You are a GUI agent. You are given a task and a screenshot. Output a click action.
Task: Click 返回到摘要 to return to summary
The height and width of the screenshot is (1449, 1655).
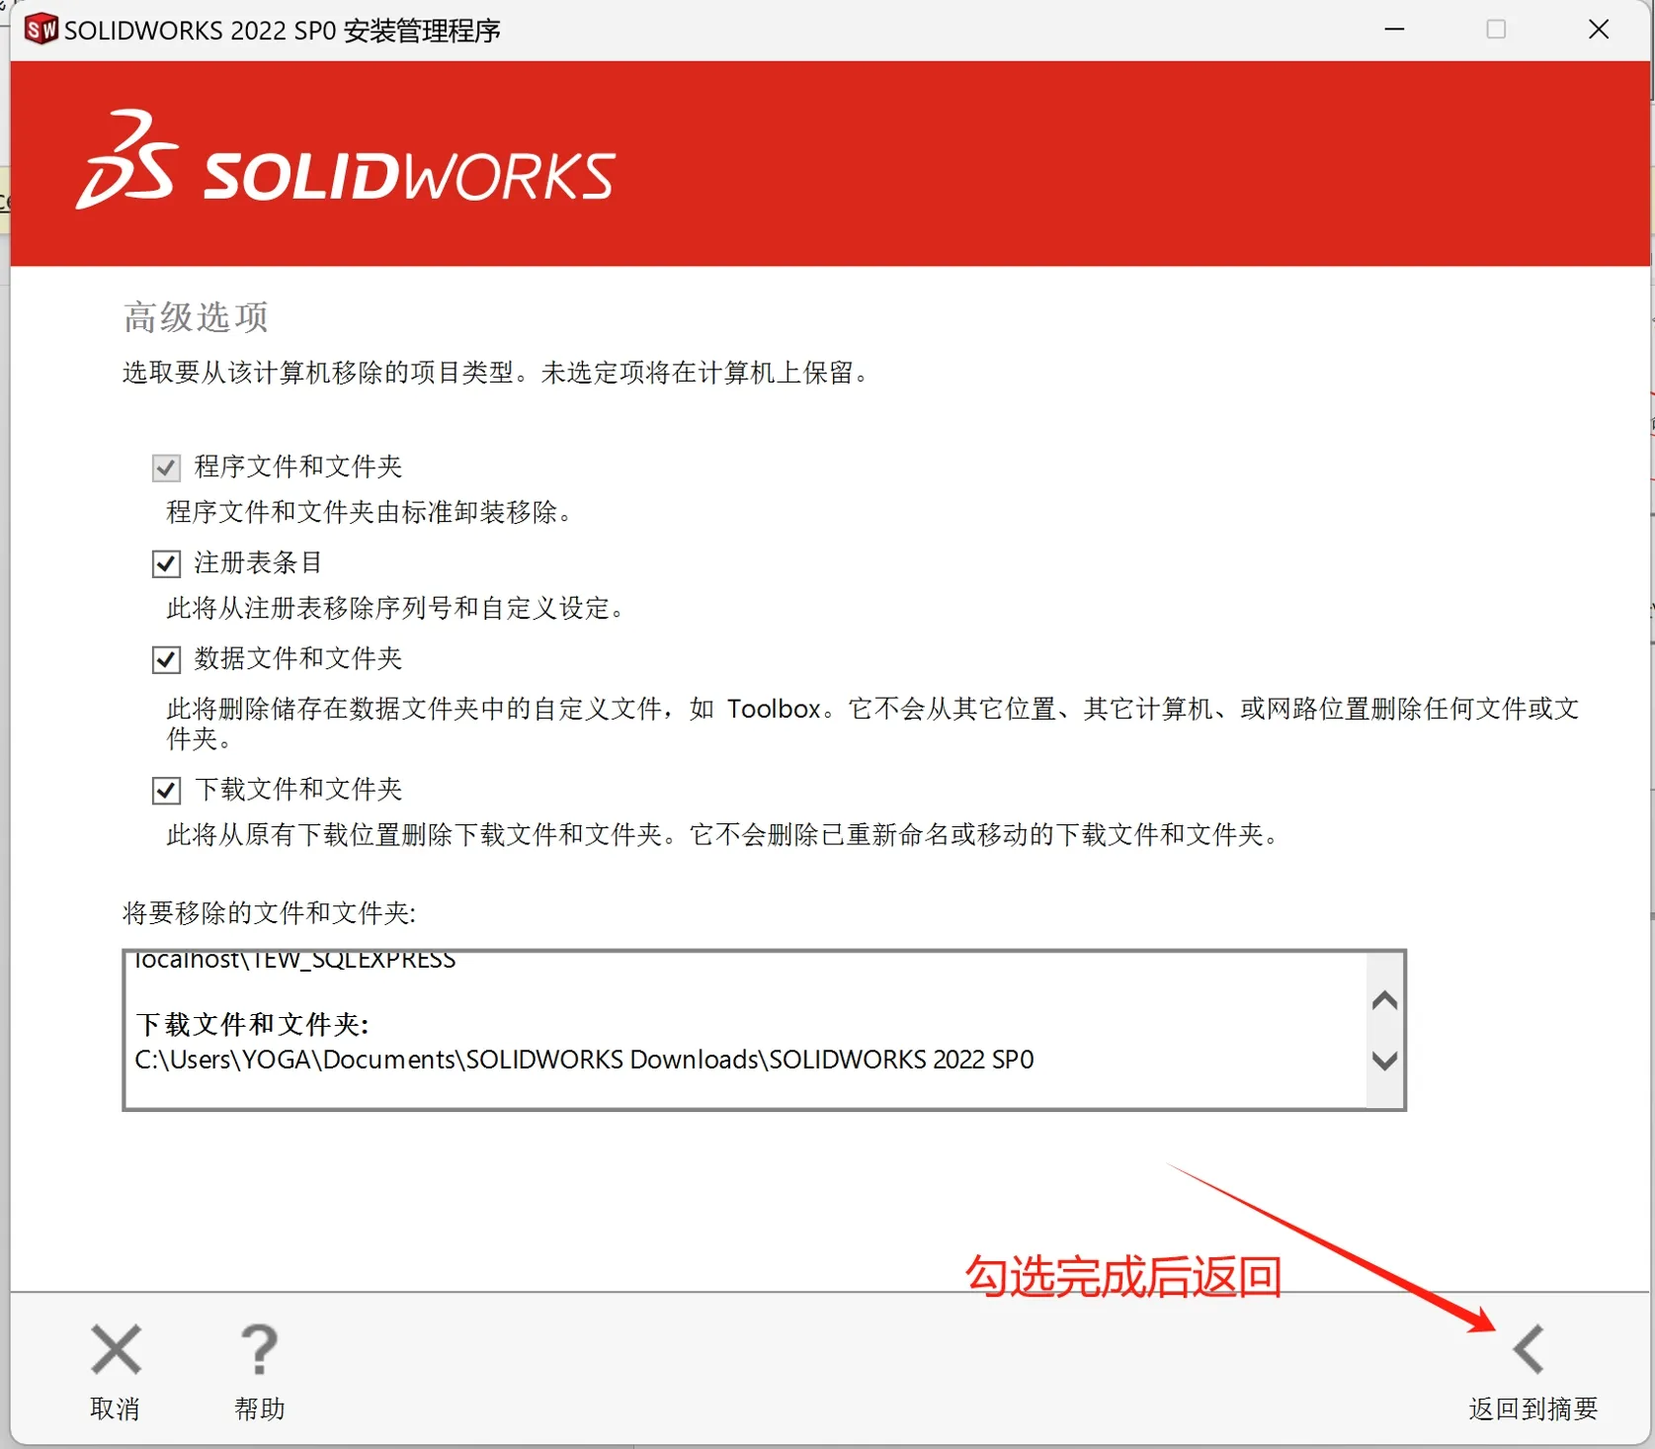pos(1533,1408)
